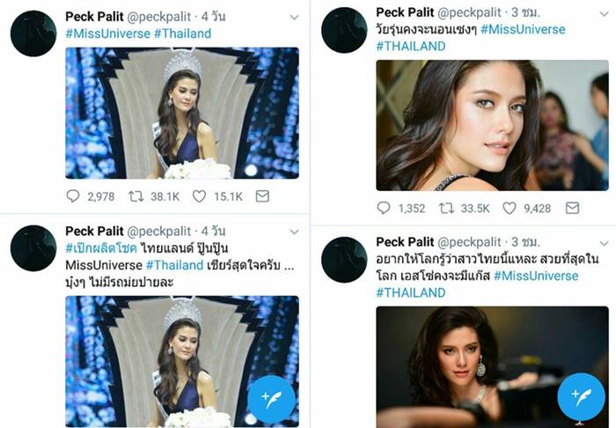616x428 pixels.
Task: Retweet the post with 33.5K retweets
Action: [x=447, y=209]
